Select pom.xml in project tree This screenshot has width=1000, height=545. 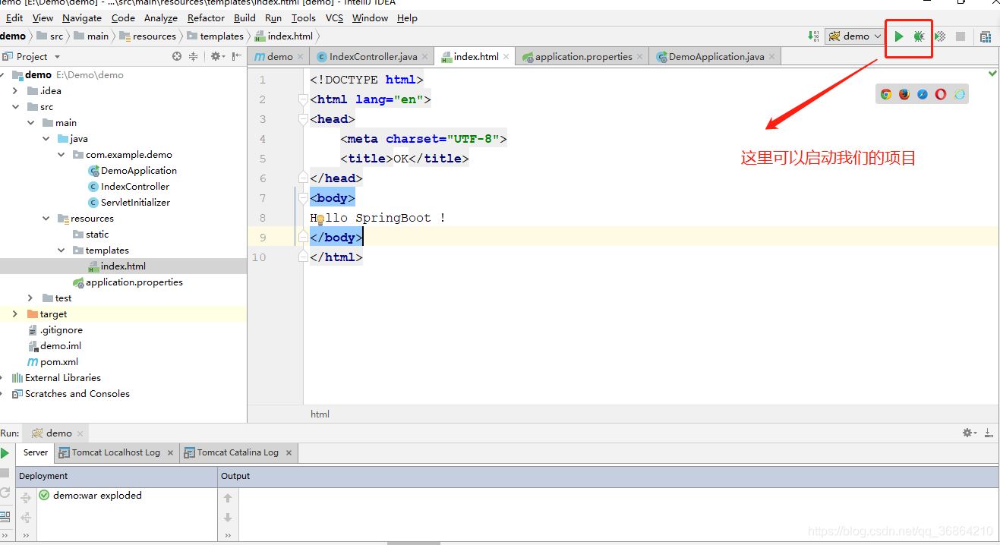(59, 362)
